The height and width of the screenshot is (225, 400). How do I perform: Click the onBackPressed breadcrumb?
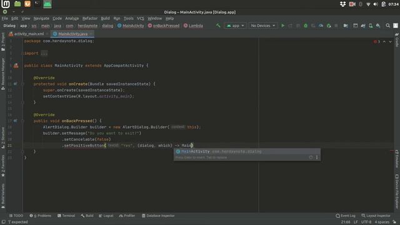(x=164, y=26)
